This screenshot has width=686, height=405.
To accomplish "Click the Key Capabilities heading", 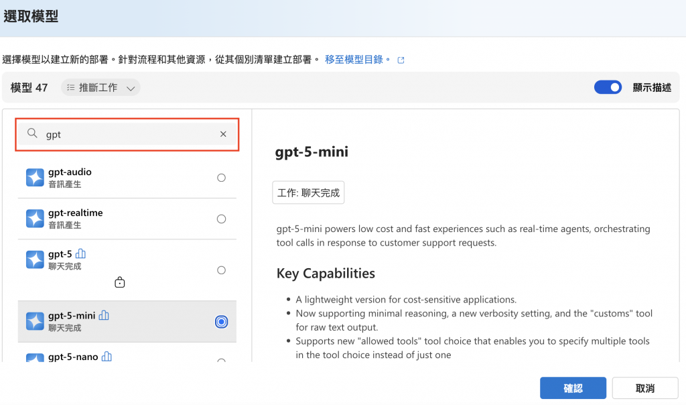I will point(326,273).
